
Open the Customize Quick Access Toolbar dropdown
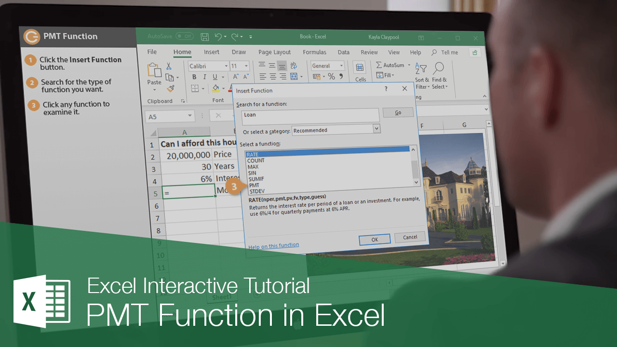pos(251,37)
